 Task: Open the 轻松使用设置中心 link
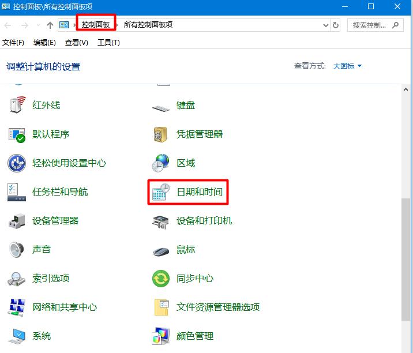pos(69,163)
